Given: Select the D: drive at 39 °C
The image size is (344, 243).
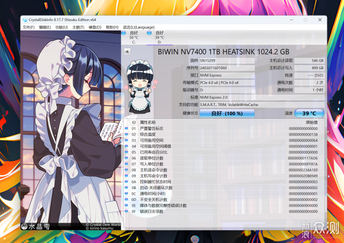Looking at the screenshot, I should [160, 37].
